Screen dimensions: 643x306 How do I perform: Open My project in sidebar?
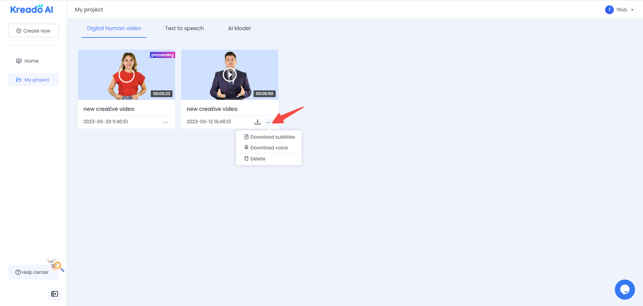coord(33,79)
